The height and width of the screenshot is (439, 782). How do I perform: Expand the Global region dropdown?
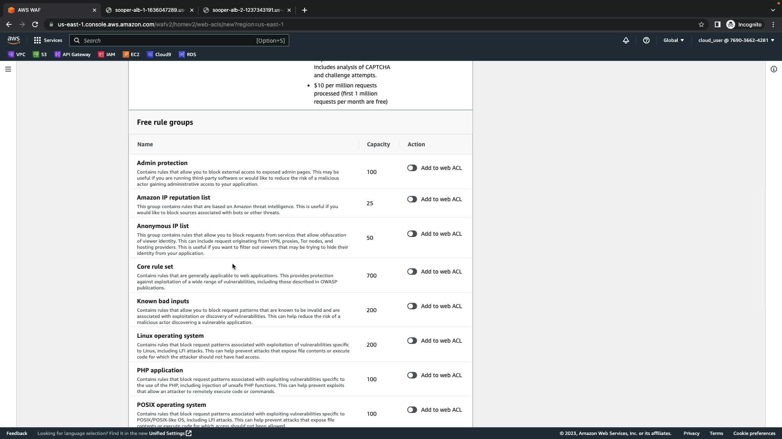pyautogui.click(x=673, y=40)
